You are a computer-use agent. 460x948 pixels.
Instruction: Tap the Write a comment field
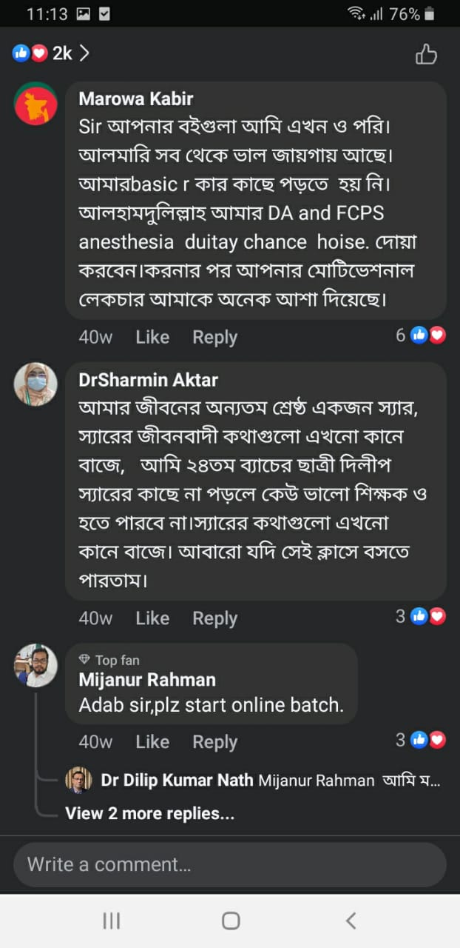[229, 864]
